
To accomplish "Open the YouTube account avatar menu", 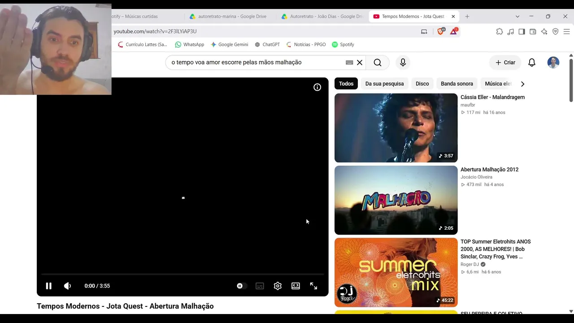I will [553, 62].
